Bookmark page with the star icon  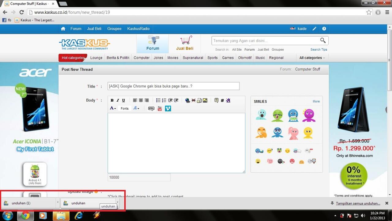[369, 12]
